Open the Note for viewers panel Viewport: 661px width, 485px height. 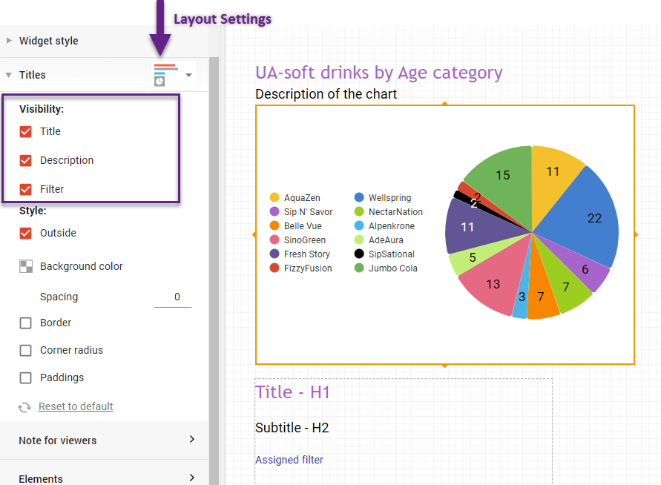click(x=104, y=439)
